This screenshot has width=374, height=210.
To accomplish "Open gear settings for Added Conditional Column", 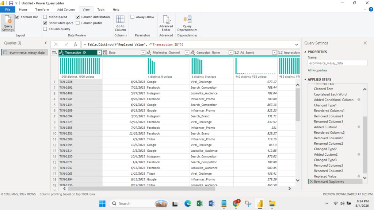I will (x=359, y=100).
